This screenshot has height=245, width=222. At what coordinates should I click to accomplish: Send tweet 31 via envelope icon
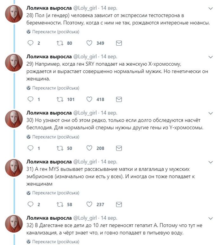119,204
